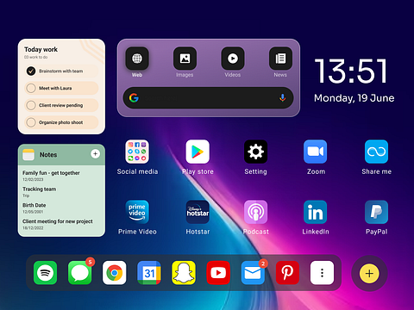Launch Snapchat from the dock
Viewport: 414px width, 310px height.
[x=184, y=273]
